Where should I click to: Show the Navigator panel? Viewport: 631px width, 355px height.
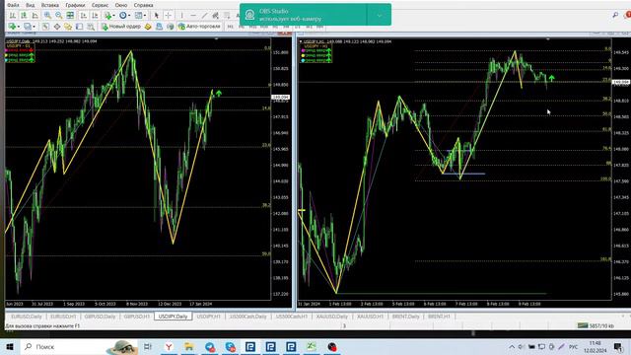coord(68,27)
